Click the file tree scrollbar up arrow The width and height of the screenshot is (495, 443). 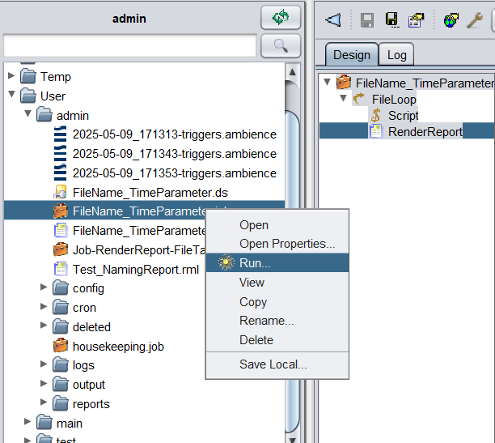pyautogui.click(x=293, y=71)
